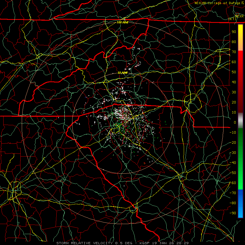Screen dimensions: 245x245
Task: Click the -40 scale value
Action: click(x=233, y=163)
